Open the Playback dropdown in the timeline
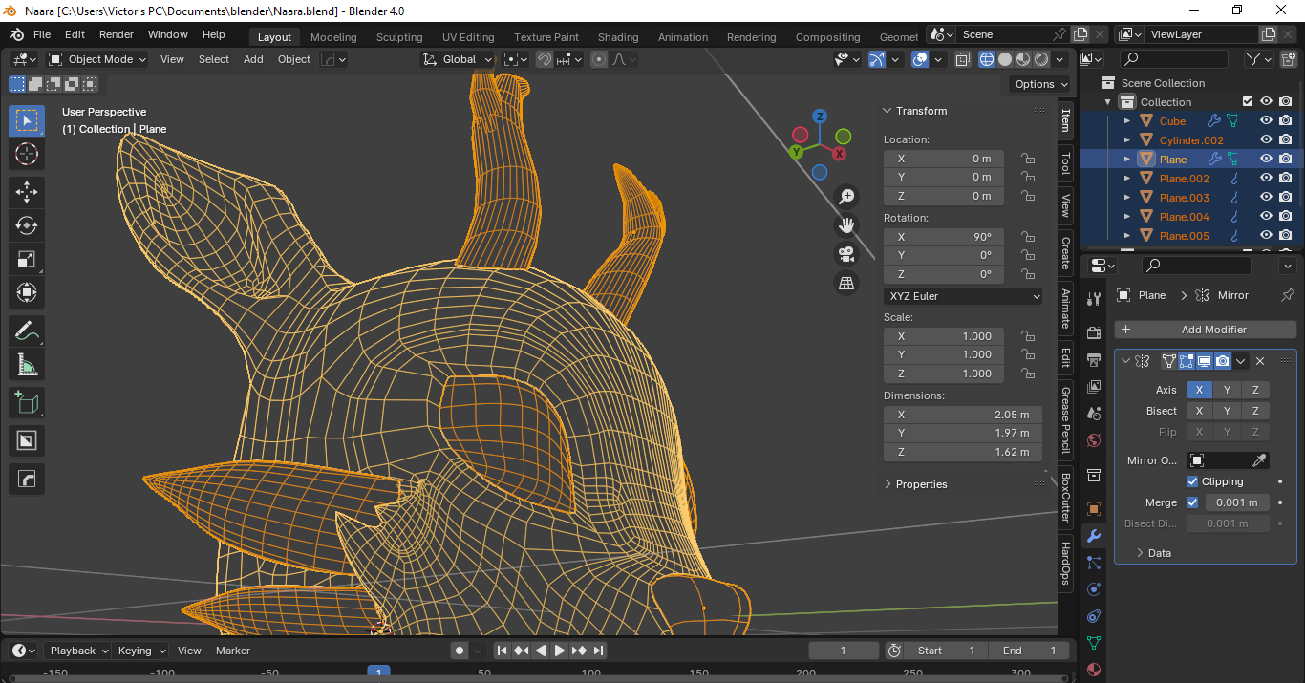 [78, 651]
